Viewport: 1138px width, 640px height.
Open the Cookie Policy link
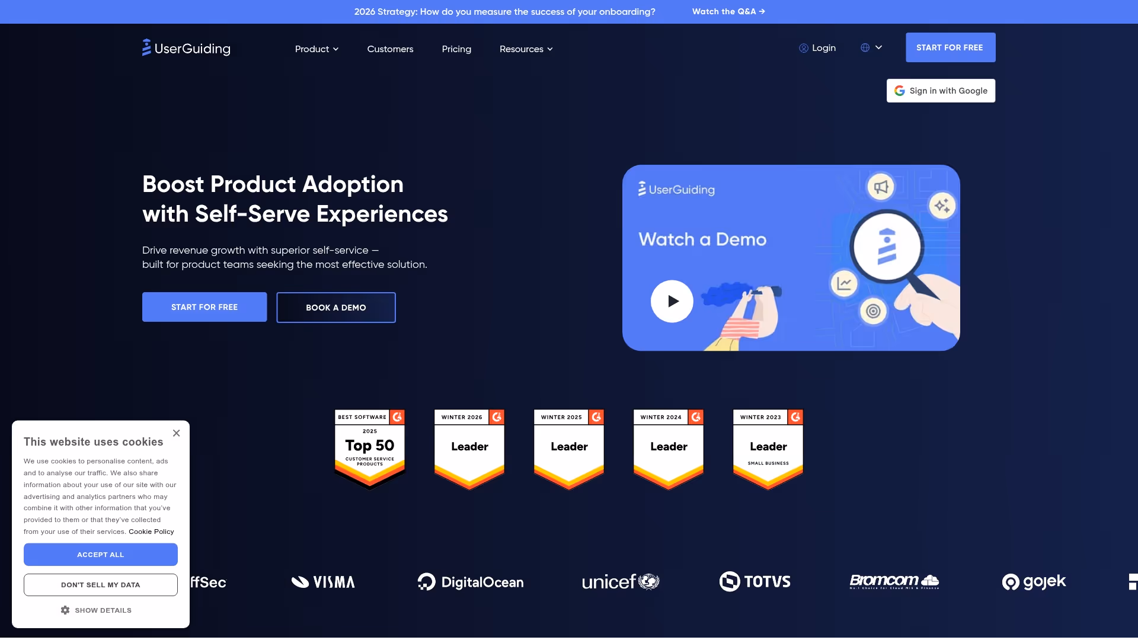point(151,532)
